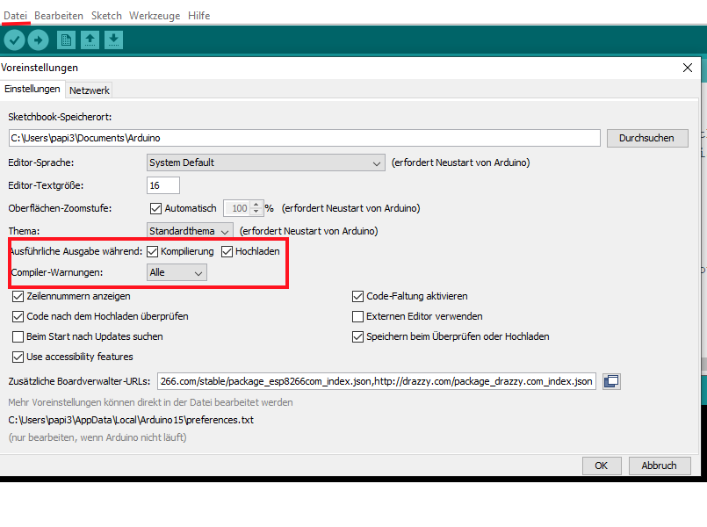Click the Open sketch up-arrow icon

[x=90, y=40]
